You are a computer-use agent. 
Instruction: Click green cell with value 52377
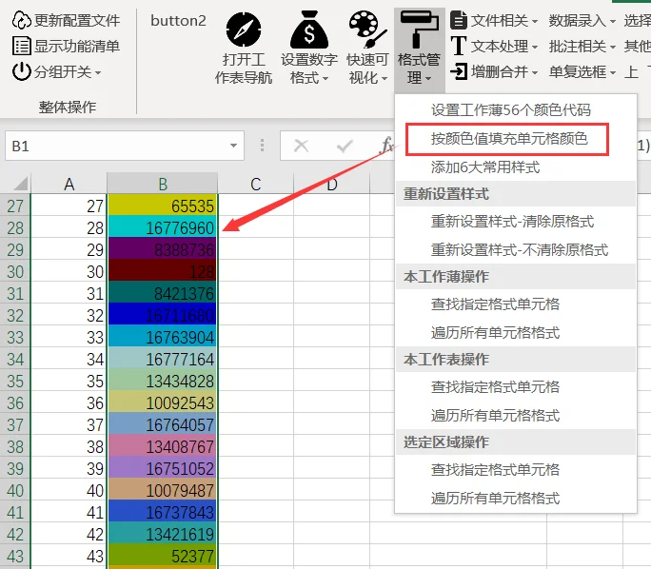[163, 556]
